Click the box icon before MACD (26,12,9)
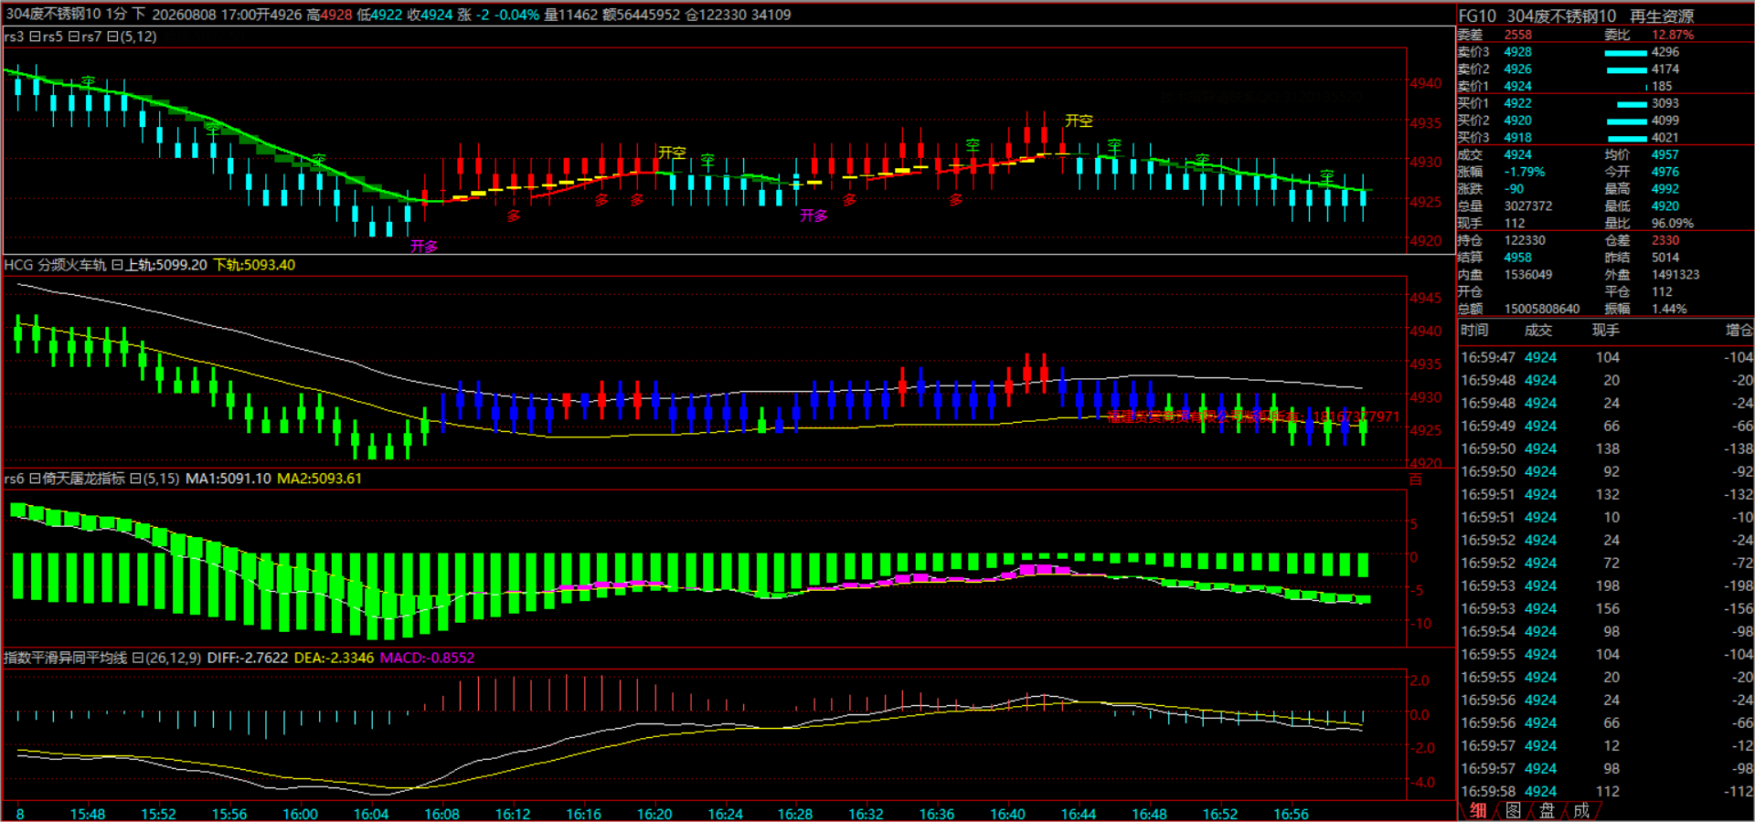1755x822 pixels. (x=138, y=658)
